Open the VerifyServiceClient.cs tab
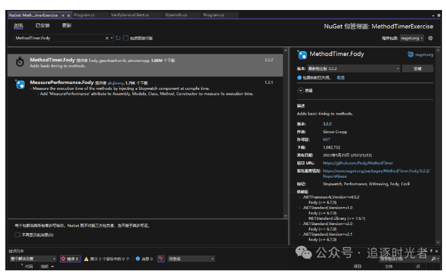This screenshot has height=277, width=446. point(130,15)
